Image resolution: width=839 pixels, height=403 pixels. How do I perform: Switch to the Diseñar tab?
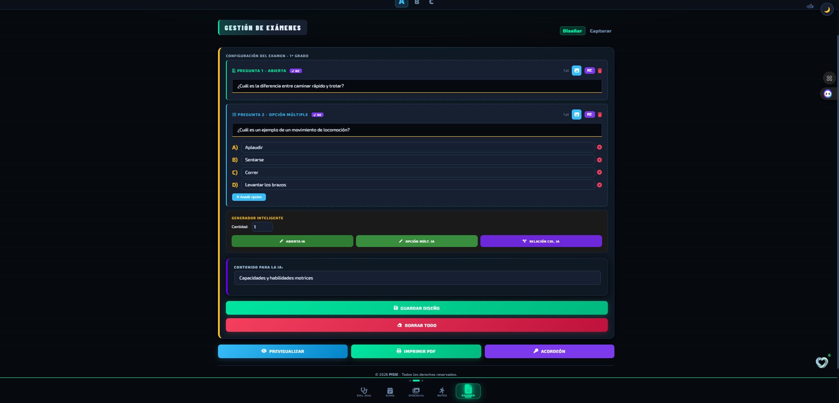pos(572,31)
